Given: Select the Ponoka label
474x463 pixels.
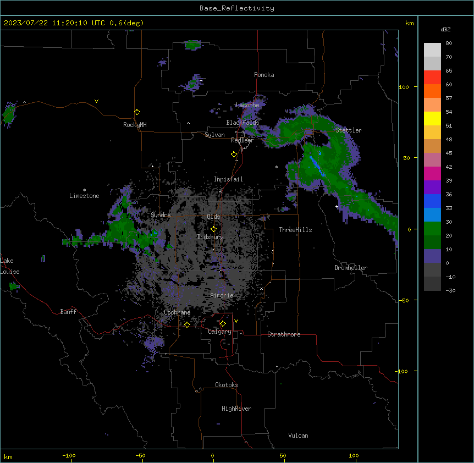Looking at the screenshot, I should (264, 75).
